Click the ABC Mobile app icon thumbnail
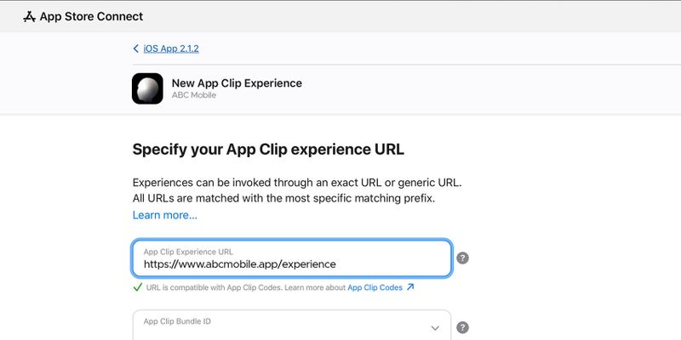Screen dimensions: 681x340 147,88
